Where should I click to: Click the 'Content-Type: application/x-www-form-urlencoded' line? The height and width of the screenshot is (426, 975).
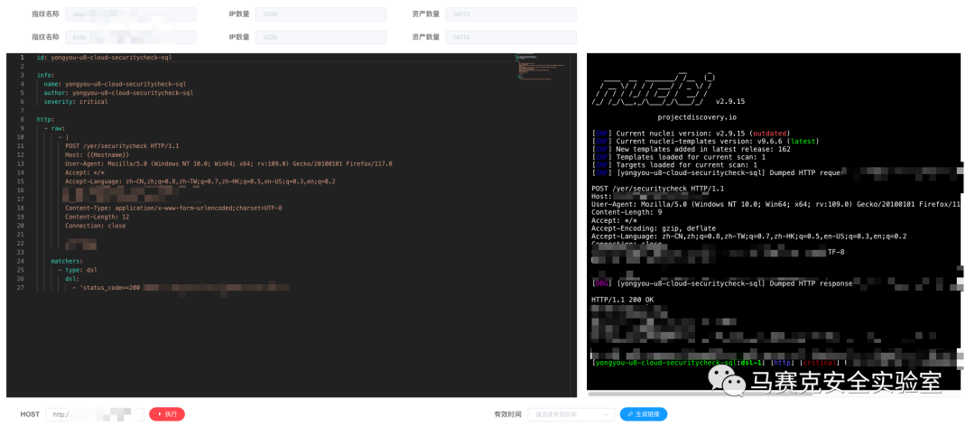click(x=173, y=208)
